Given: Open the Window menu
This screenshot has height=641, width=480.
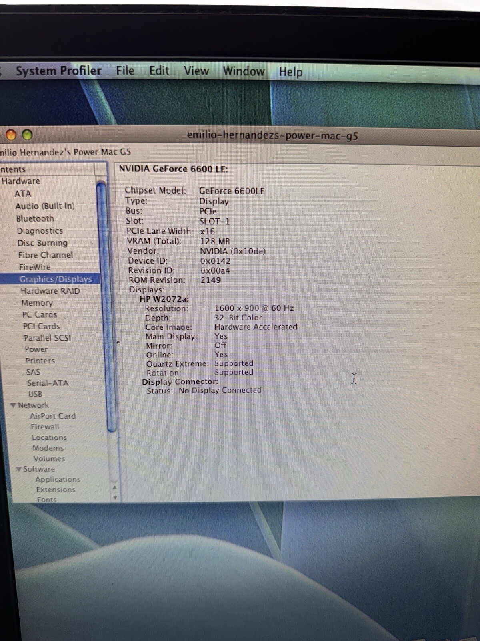Looking at the screenshot, I should pyautogui.click(x=244, y=71).
